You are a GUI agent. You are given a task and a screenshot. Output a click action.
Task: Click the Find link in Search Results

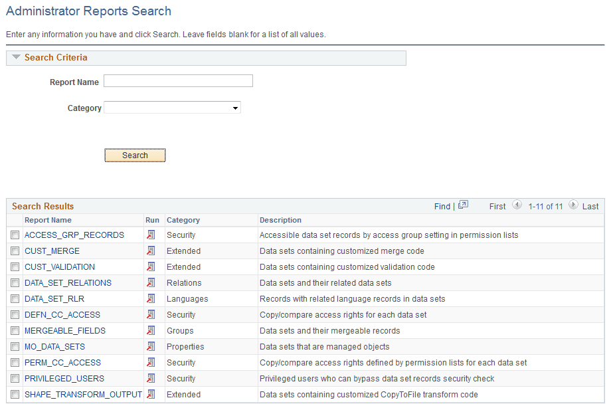click(x=442, y=206)
